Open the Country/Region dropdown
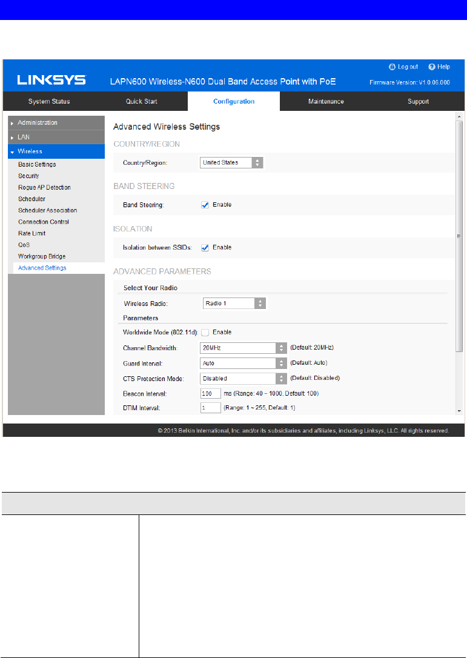Screen dimensions: 467x658 point(231,163)
